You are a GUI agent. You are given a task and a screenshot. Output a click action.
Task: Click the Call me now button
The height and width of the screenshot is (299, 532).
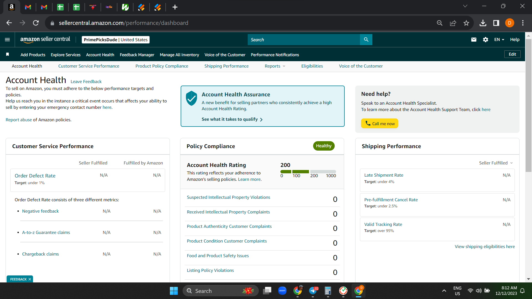[380, 123]
